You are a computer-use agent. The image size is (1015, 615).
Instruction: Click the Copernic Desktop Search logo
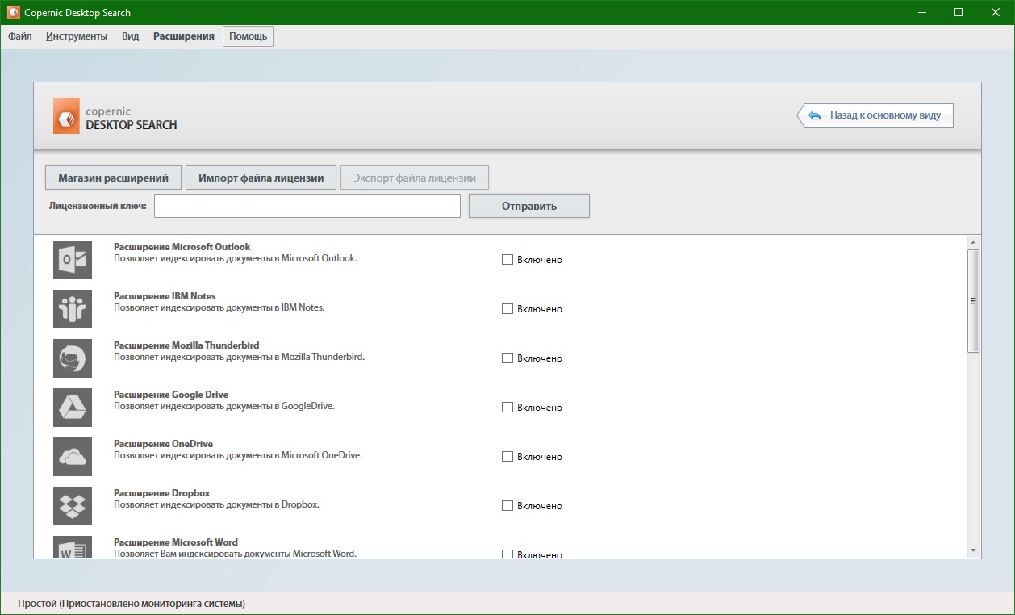pyautogui.click(x=115, y=116)
